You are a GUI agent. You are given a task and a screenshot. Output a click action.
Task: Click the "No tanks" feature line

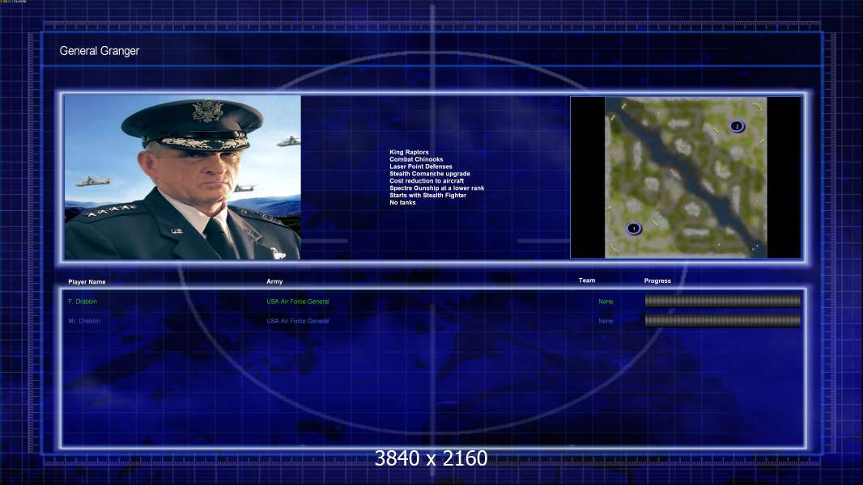tap(402, 203)
